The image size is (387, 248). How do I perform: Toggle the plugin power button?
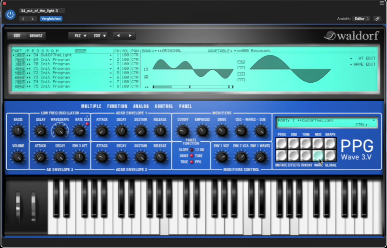[10, 15]
